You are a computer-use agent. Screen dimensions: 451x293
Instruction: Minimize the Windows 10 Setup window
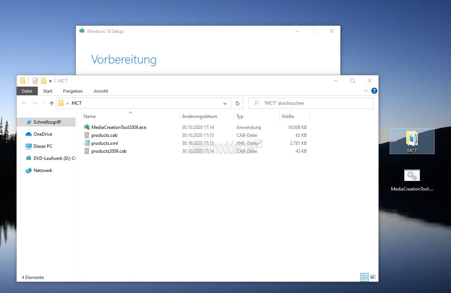[x=297, y=31]
